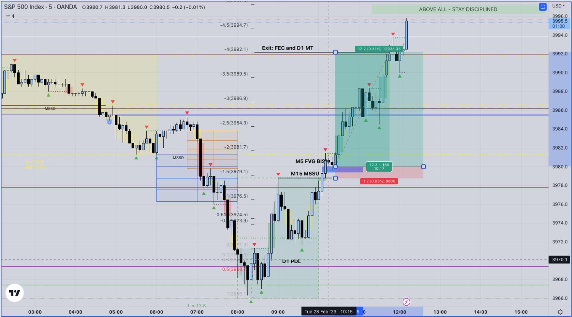Select the Exit: FEC and D1 MT label
The width and height of the screenshot is (572, 317).
click(x=288, y=48)
